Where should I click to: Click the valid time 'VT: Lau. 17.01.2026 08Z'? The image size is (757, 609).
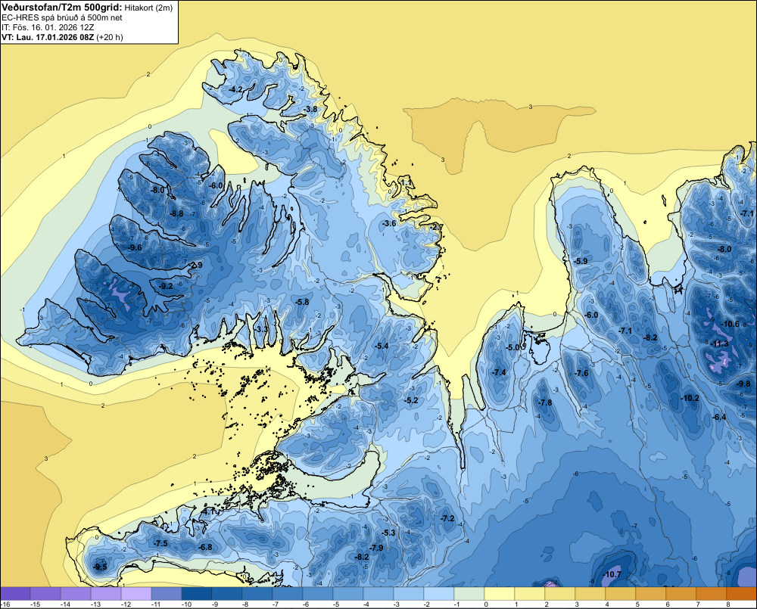[x=48, y=37]
